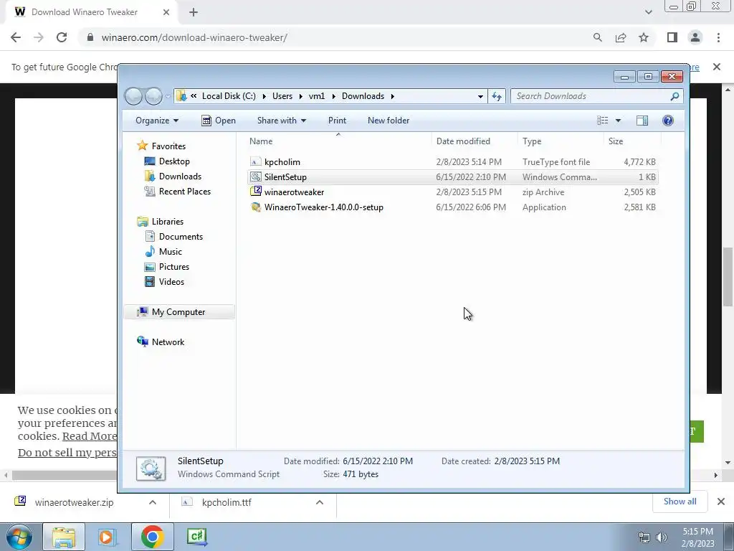Click Open in the Explorer toolbar
The height and width of the screenshot is (551, 734).
pyautogui.click(x=219, y=121)
